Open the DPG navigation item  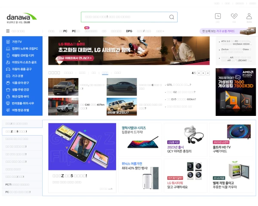point(129,31)
